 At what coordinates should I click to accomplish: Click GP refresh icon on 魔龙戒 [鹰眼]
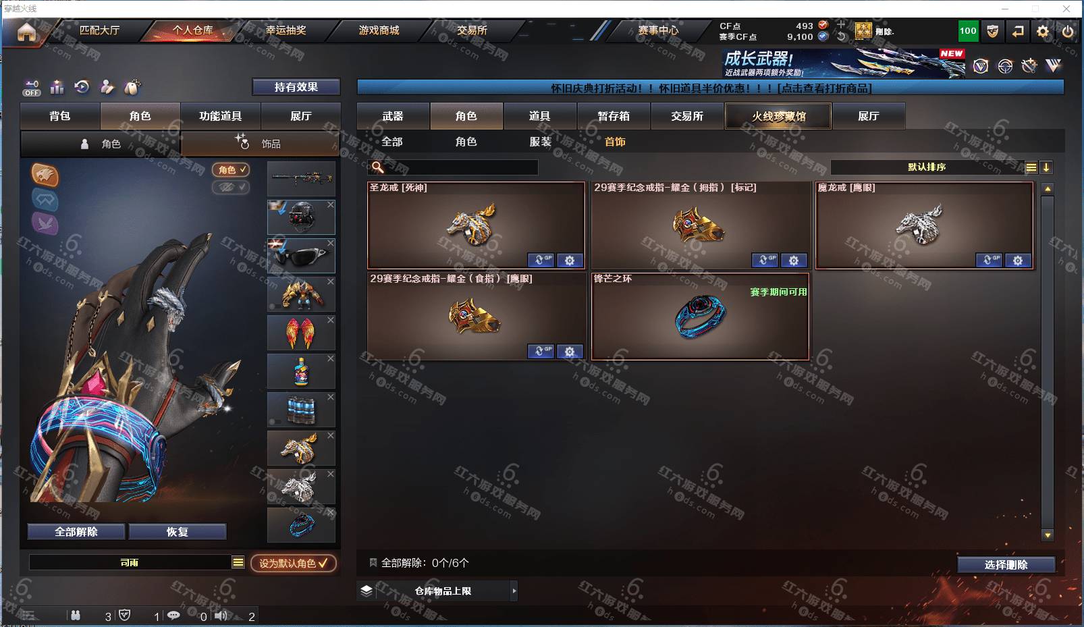(x=989, y=260)
